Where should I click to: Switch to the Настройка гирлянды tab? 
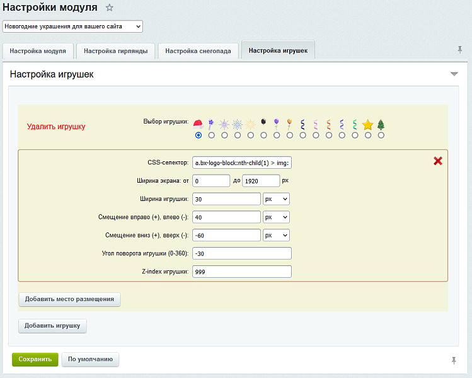[115, 51]
